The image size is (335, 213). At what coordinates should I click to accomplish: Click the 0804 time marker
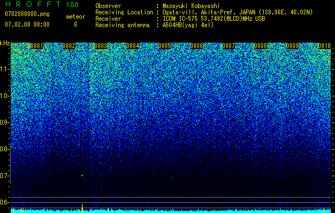[x=133, y=46]
